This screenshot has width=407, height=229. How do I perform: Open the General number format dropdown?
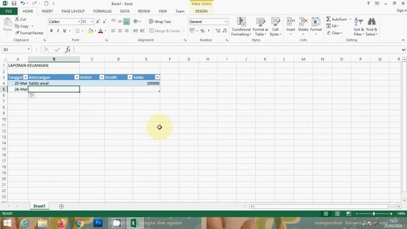[x=226, y=22]
